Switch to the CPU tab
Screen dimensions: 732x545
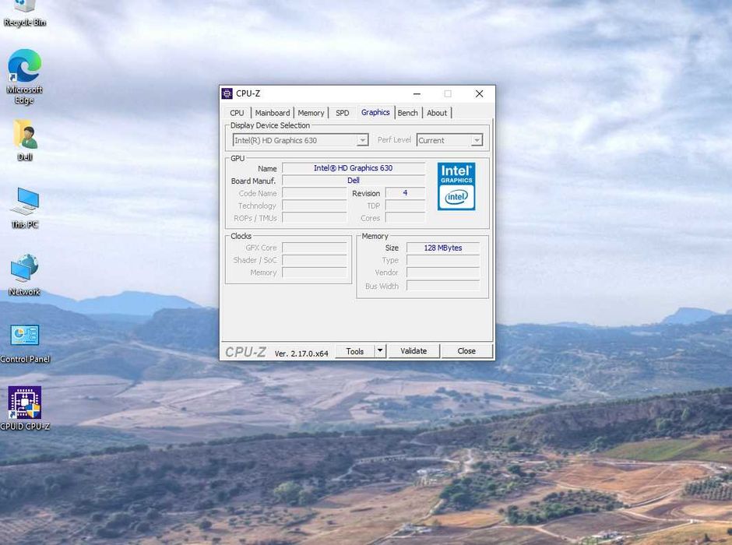(x=237, y=113)
